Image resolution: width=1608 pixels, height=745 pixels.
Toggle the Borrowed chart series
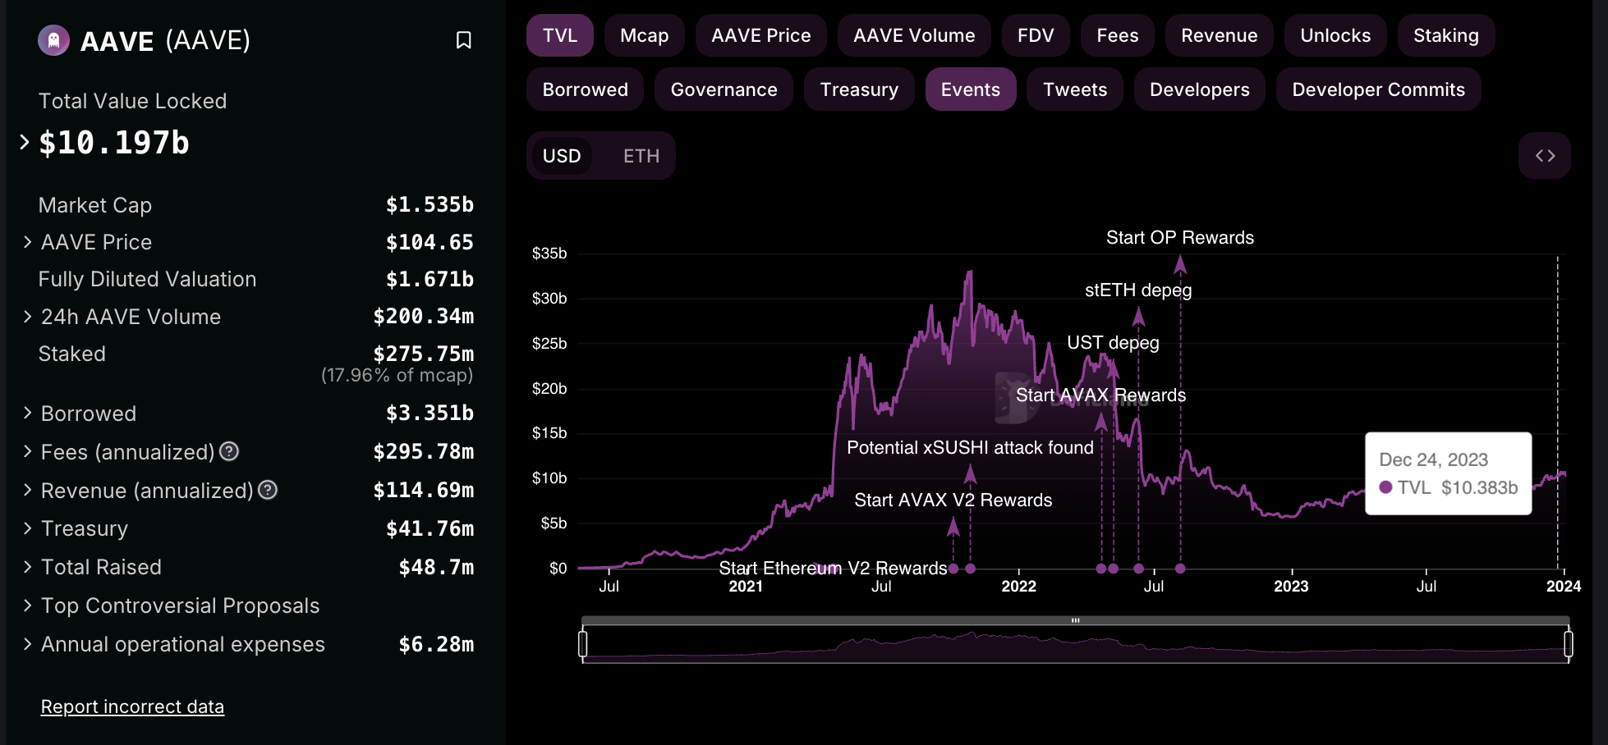click(x=586, y=89)
